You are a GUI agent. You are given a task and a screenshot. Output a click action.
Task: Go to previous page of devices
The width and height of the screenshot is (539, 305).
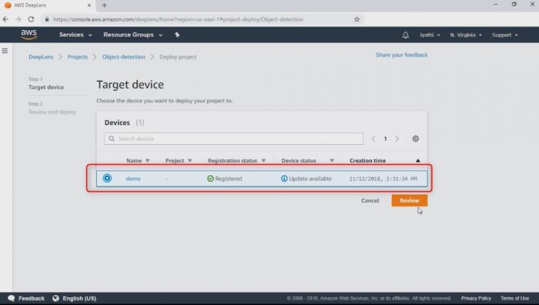[373, 139]
